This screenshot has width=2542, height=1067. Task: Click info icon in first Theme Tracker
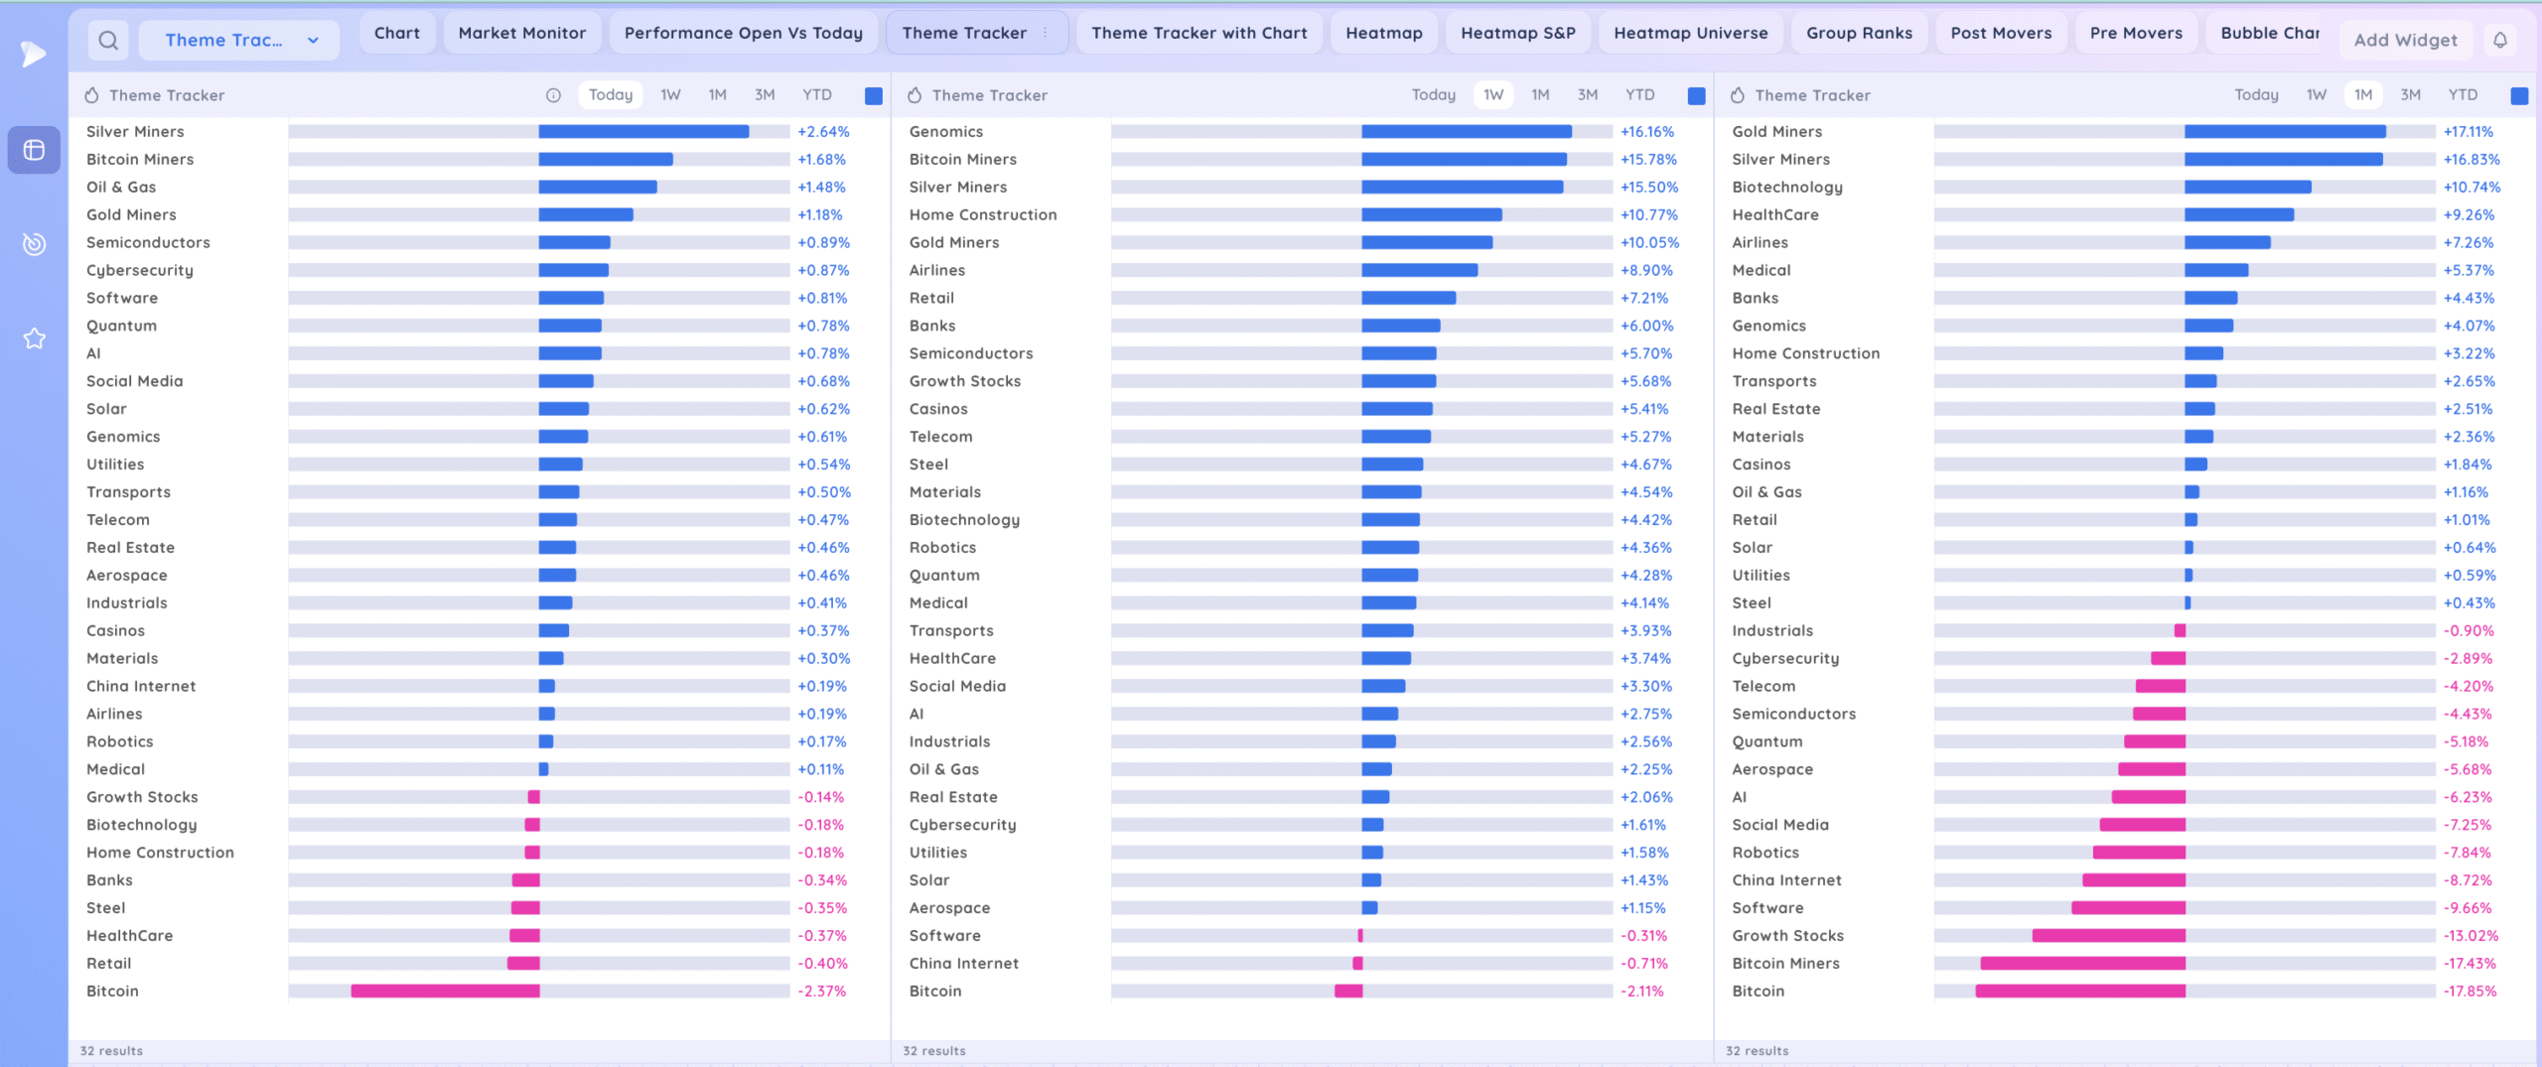[553, 95]
